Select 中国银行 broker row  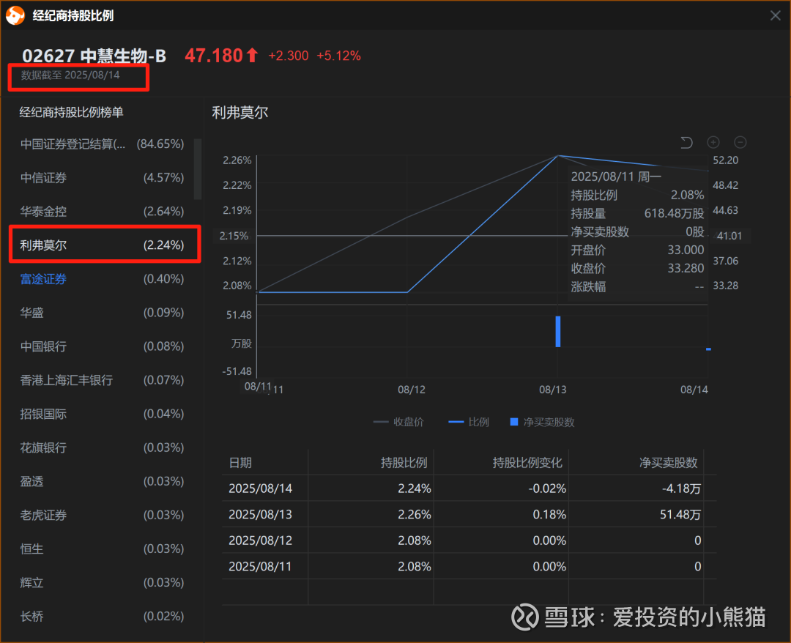click(102, 346)
